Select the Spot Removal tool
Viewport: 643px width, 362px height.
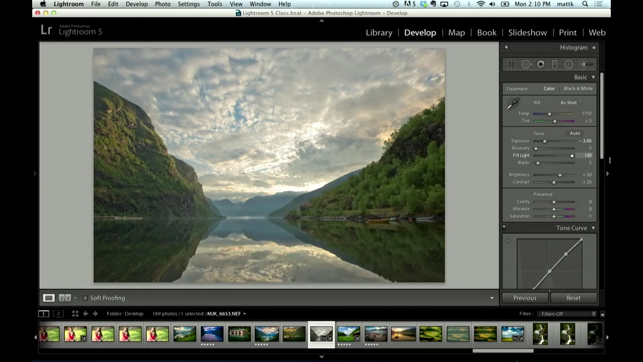(527, 64)
